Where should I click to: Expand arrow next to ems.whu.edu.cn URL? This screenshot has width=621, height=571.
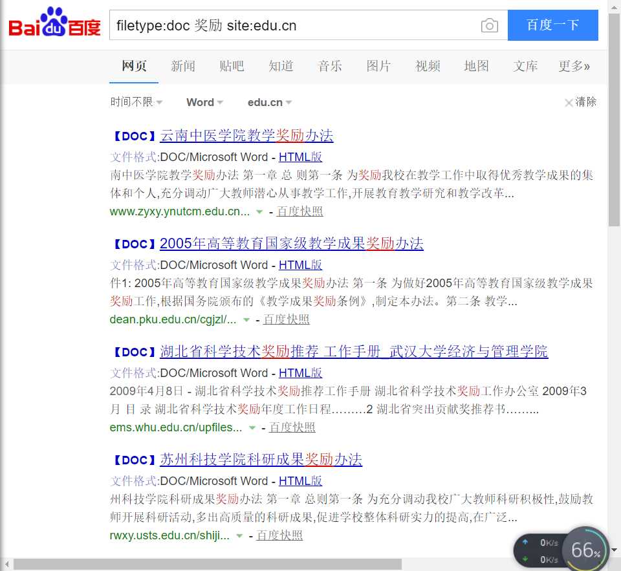pos(252,428)
